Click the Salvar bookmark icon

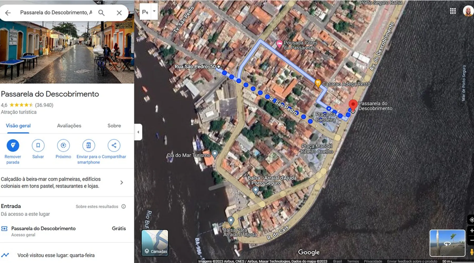point(38,145)
